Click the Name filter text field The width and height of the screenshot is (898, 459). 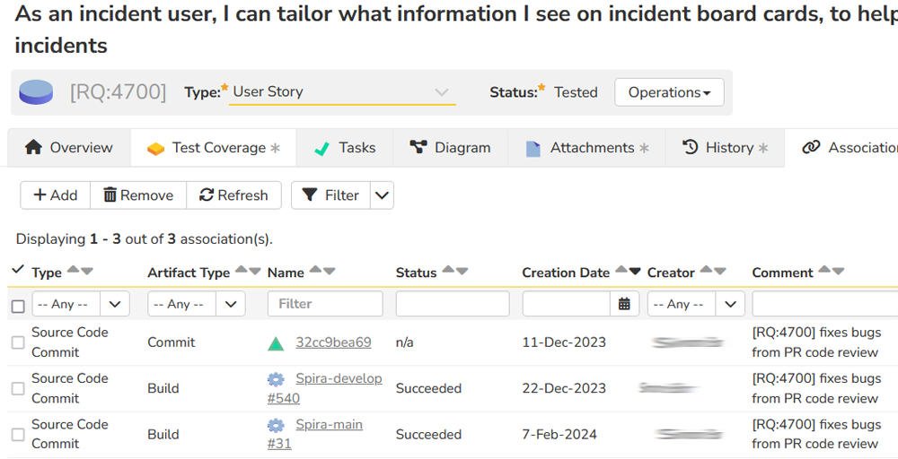coord(325,304)
